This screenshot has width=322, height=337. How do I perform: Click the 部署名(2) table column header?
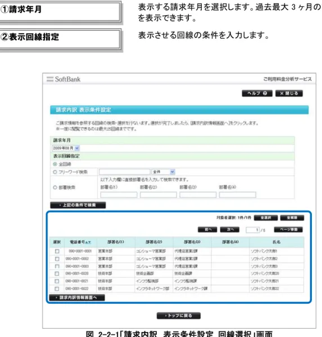click(154, 242)
